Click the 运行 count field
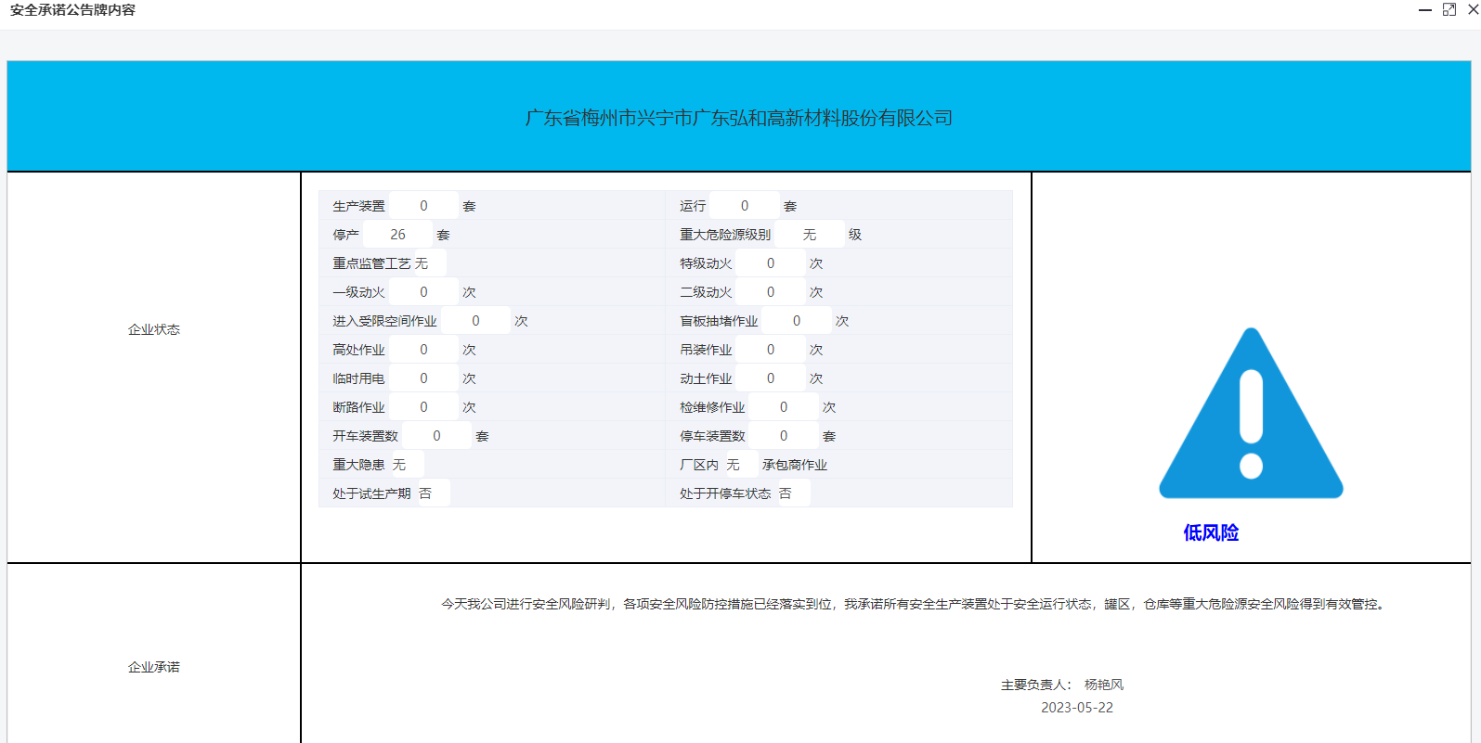1481x743 pixels. [745, 206]
